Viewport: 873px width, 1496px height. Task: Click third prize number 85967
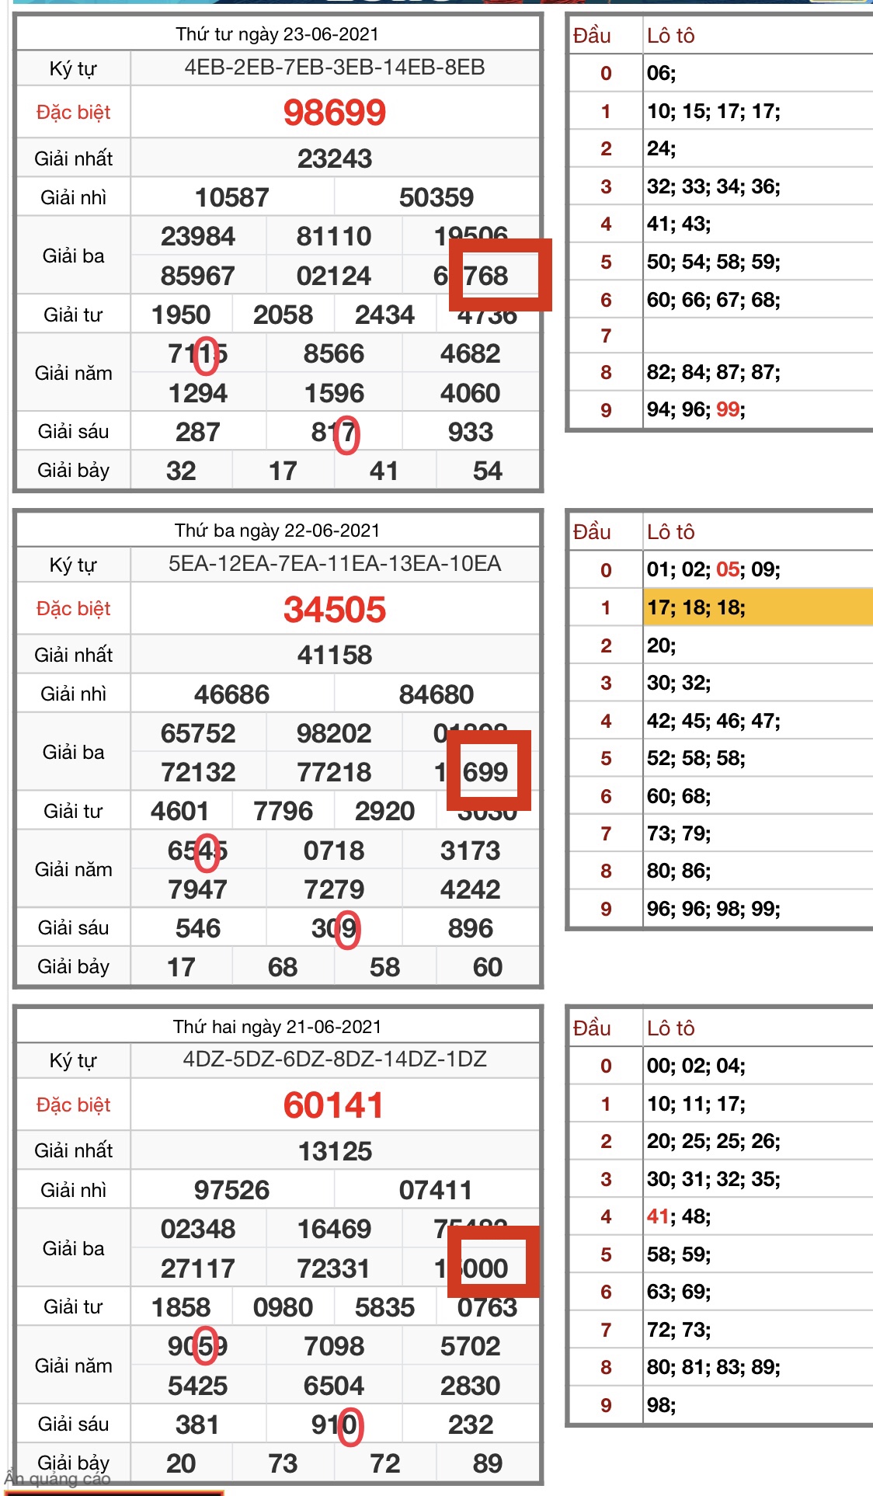[198, 276]
